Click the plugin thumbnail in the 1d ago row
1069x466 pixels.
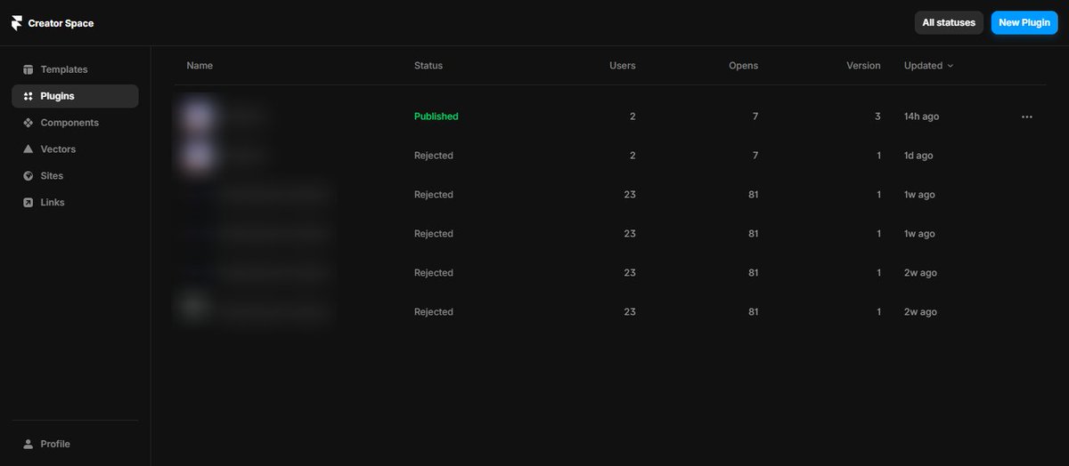198,156
